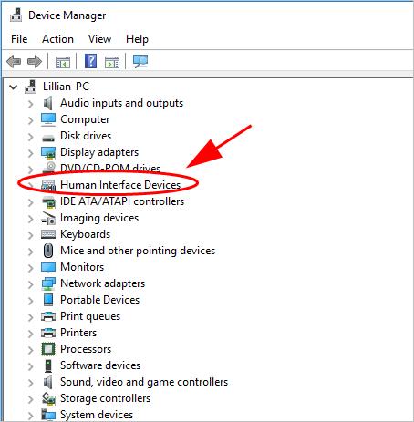Open the Action menu

[x=57, y=39]
